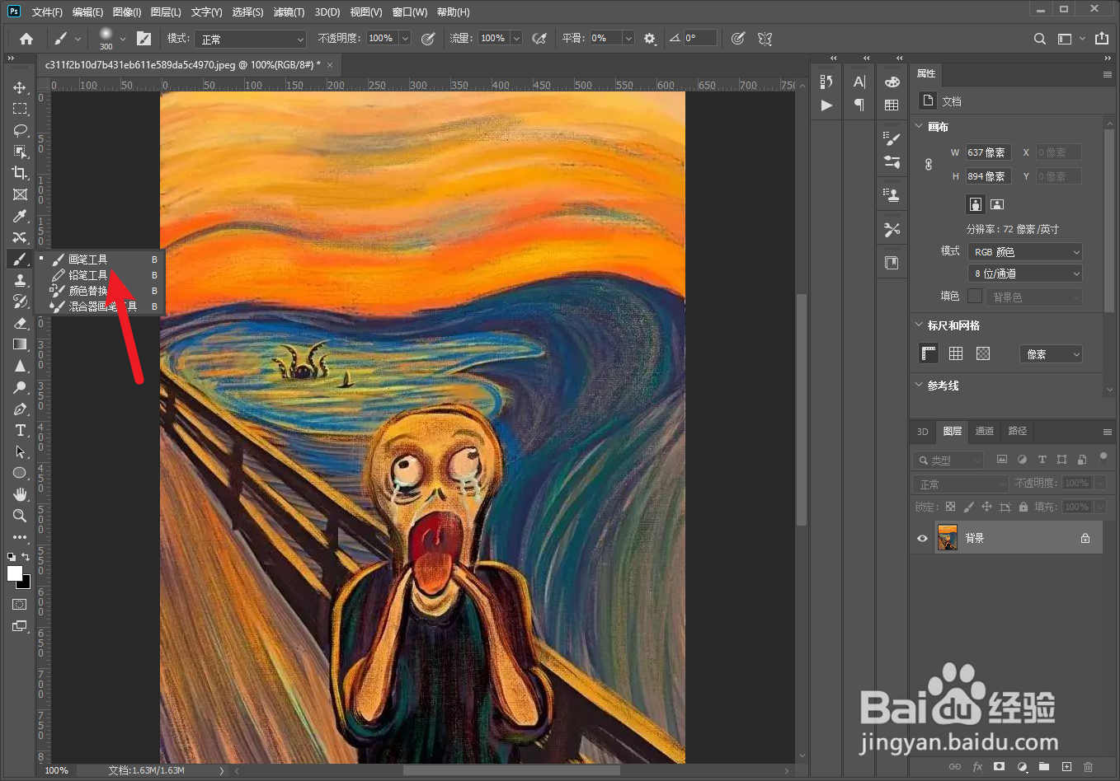Open the Paragraph panel icon
Viewport: 1120px width, 781px height.
[x=859, y=105]
